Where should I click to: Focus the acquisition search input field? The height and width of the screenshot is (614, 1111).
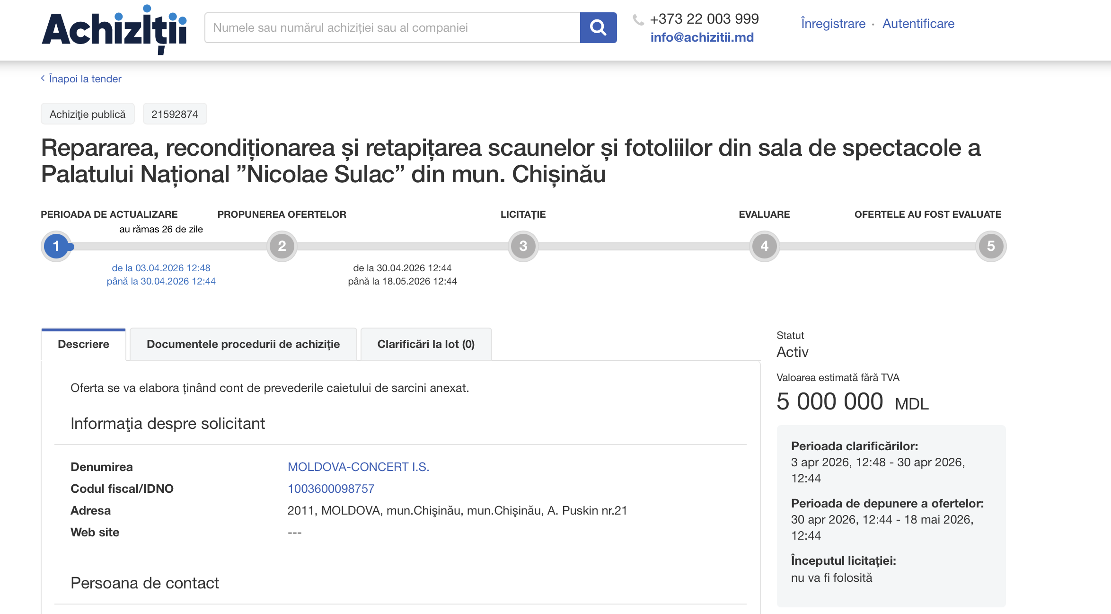pos(392,27)
